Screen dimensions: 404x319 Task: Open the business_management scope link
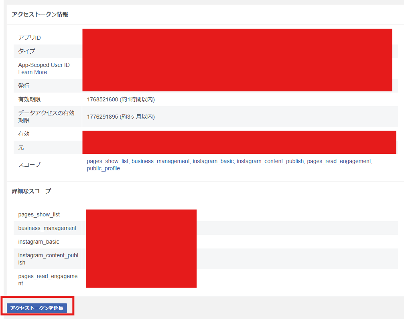(x=160, y=161)
